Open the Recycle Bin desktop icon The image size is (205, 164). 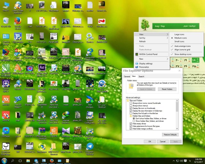click(x=6, y=21)
